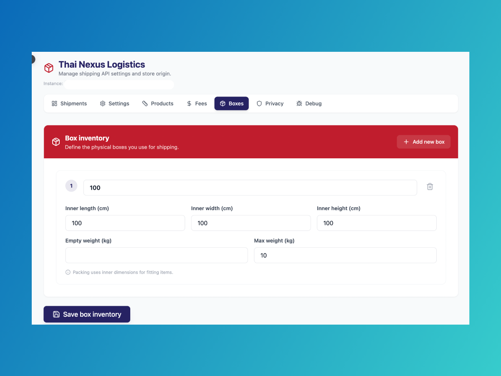Click the 'Inner height (cm)' label
Image resolution: width=501 pixels, height=376 pixels.
click(339, 208)
